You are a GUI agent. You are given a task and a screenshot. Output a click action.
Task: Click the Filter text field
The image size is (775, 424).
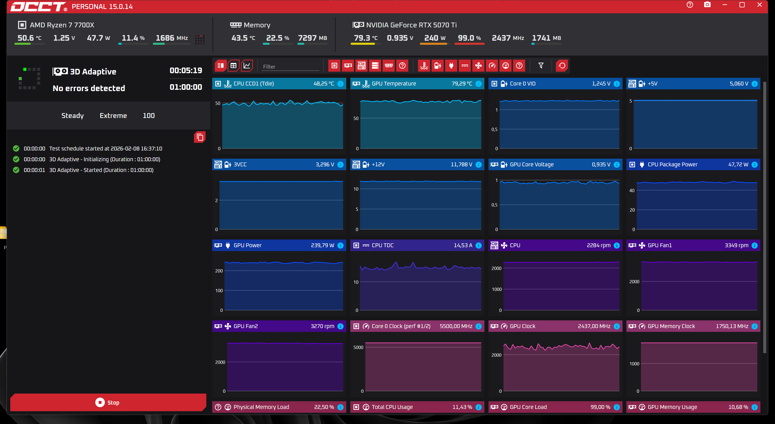point(290,66)
